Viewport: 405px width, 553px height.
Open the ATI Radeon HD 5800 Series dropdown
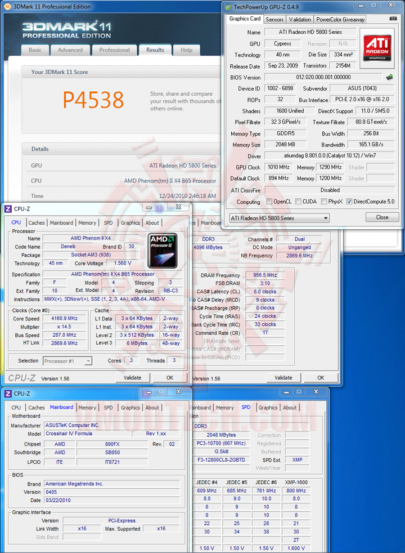pos(279,218)
